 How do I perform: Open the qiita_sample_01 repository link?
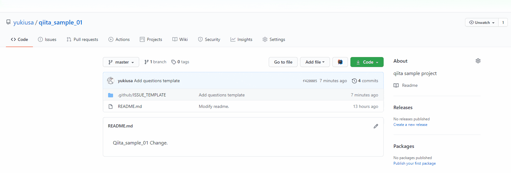pos(61,22)
